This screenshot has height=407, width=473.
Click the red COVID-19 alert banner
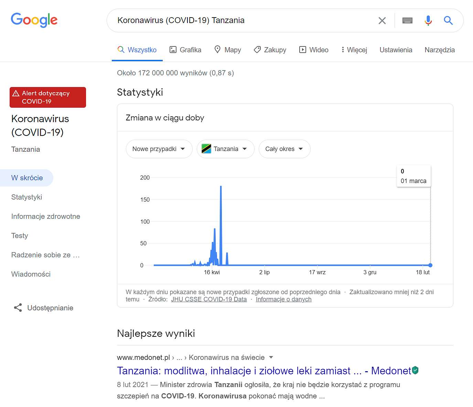[x=48, y=97]
